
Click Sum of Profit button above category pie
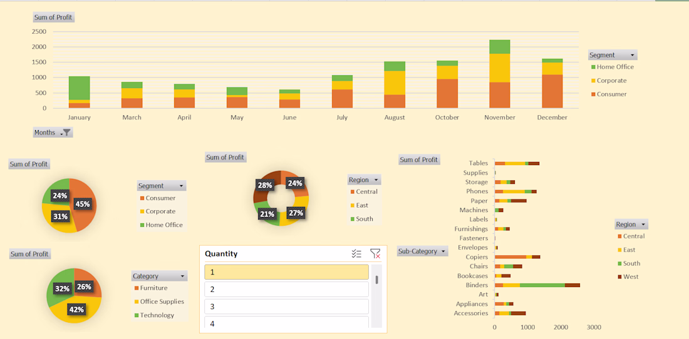[x=29, y=254]
